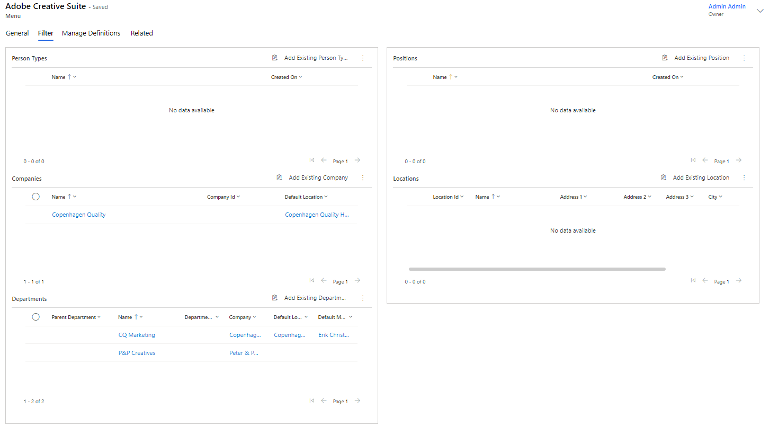Click Add Existing Company button
This screenshot has height=435, width=769.
coord(313,178)
